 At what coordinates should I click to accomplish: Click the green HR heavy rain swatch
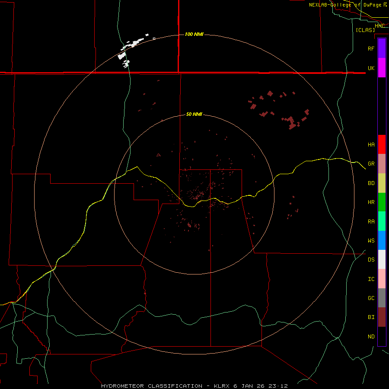[x=382, y=202]
